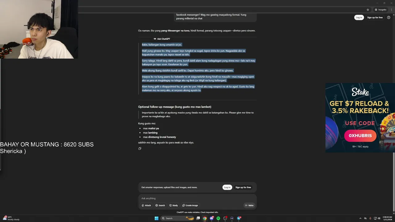Show hidden system tray icons
The height and width of the screenshot is (222, 395).
tap(360, 218)
